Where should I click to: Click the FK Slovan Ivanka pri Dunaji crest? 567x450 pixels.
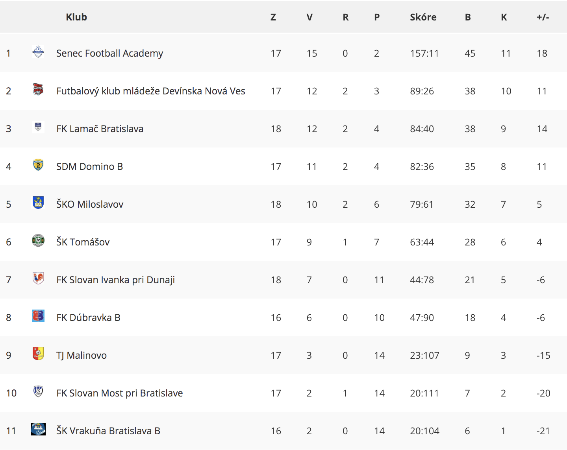[x=38, y=278]
